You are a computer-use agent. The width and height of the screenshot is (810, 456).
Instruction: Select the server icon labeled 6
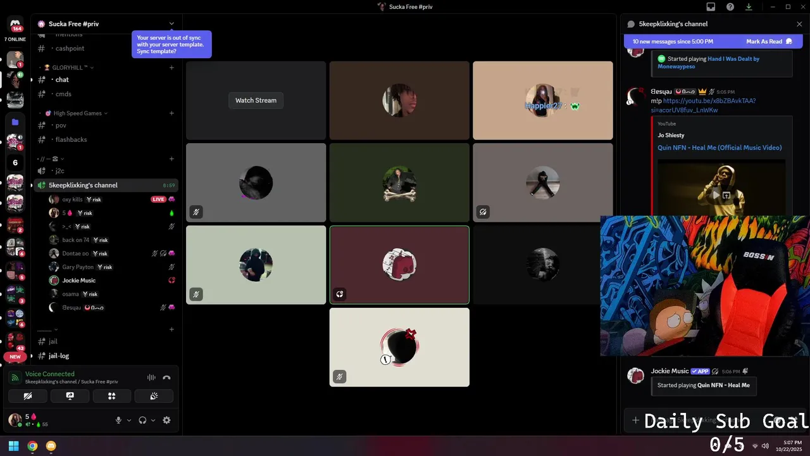[15, 163]
